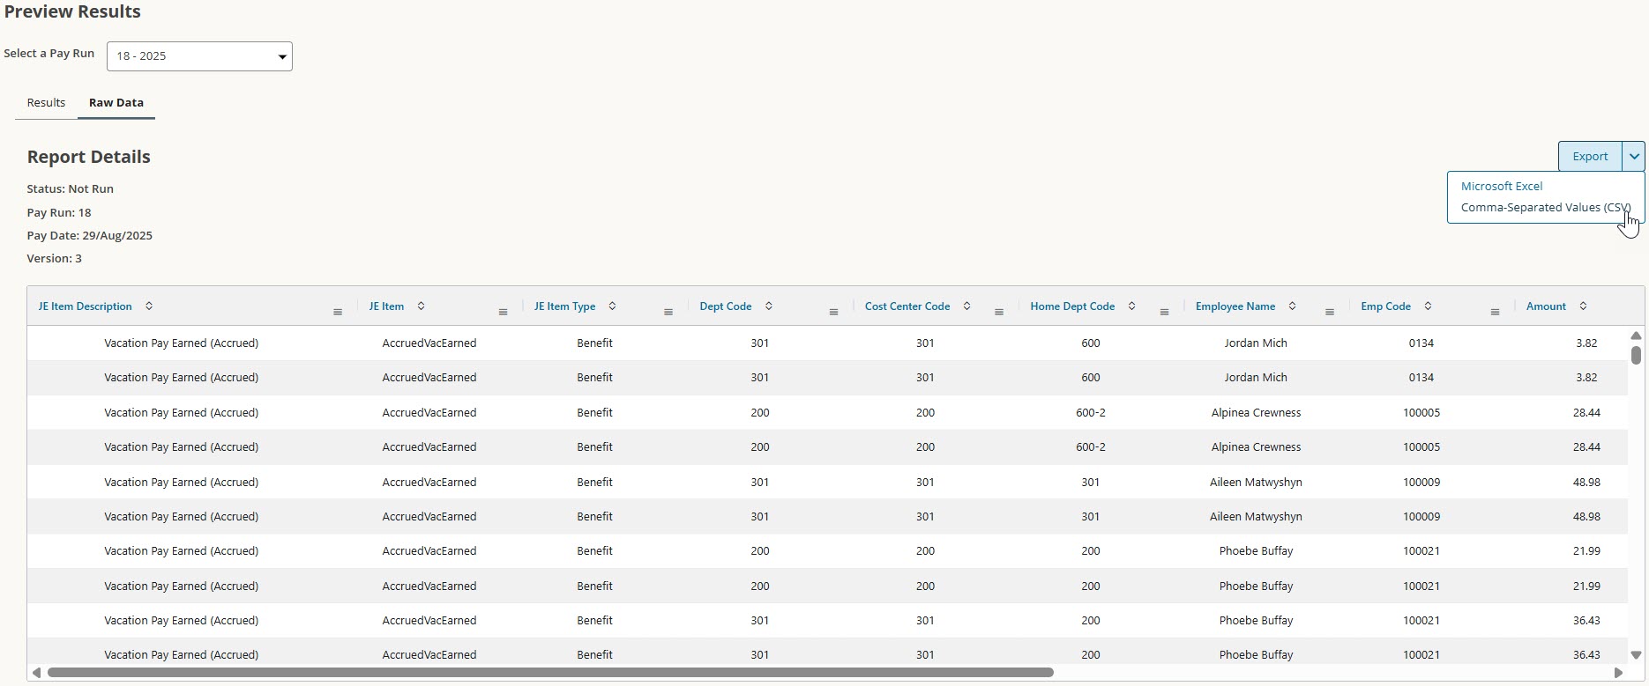Screen dimensions: 1649x686
Task: Sort by Employee Name column
Action: pos(1292,306)
